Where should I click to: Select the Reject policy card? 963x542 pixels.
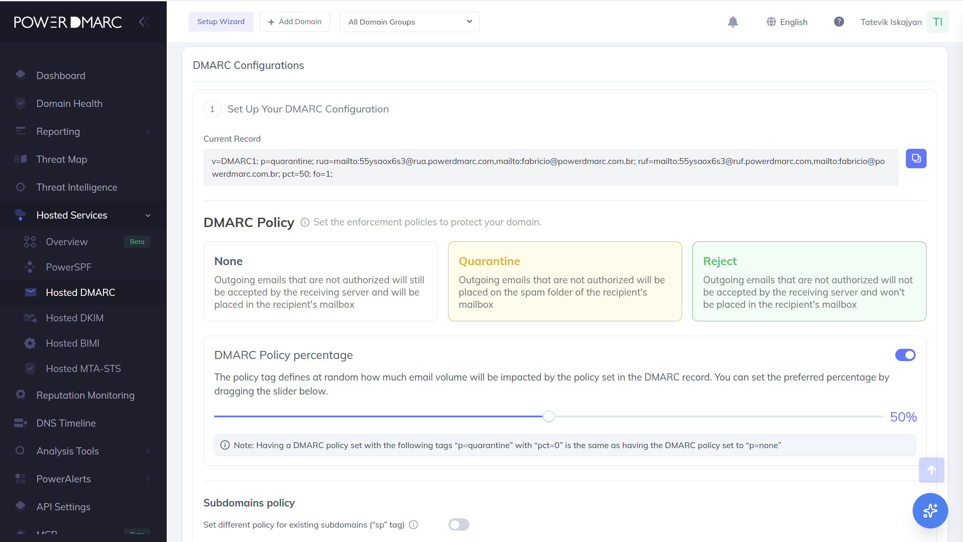(x=809, y=281)
